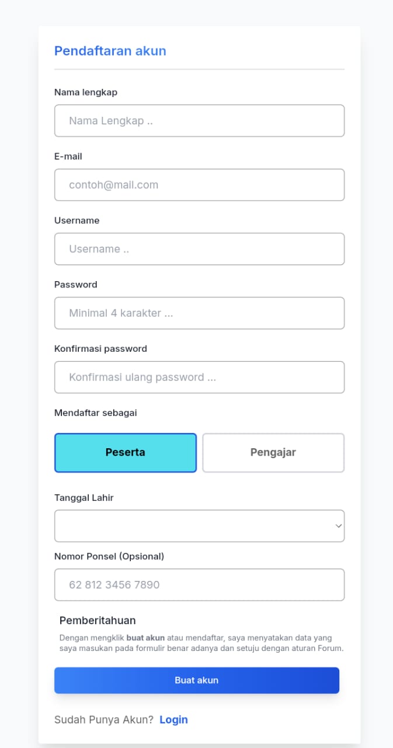Click the "E-mail" field label

point(68,156)
